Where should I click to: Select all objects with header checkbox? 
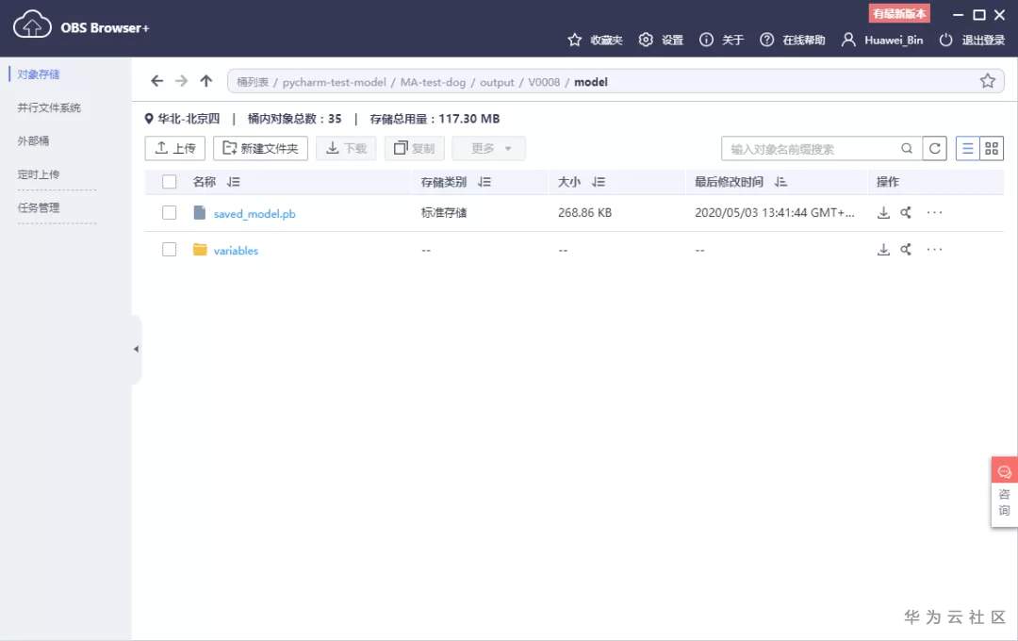pyautogui.click(x=170, y=182)
